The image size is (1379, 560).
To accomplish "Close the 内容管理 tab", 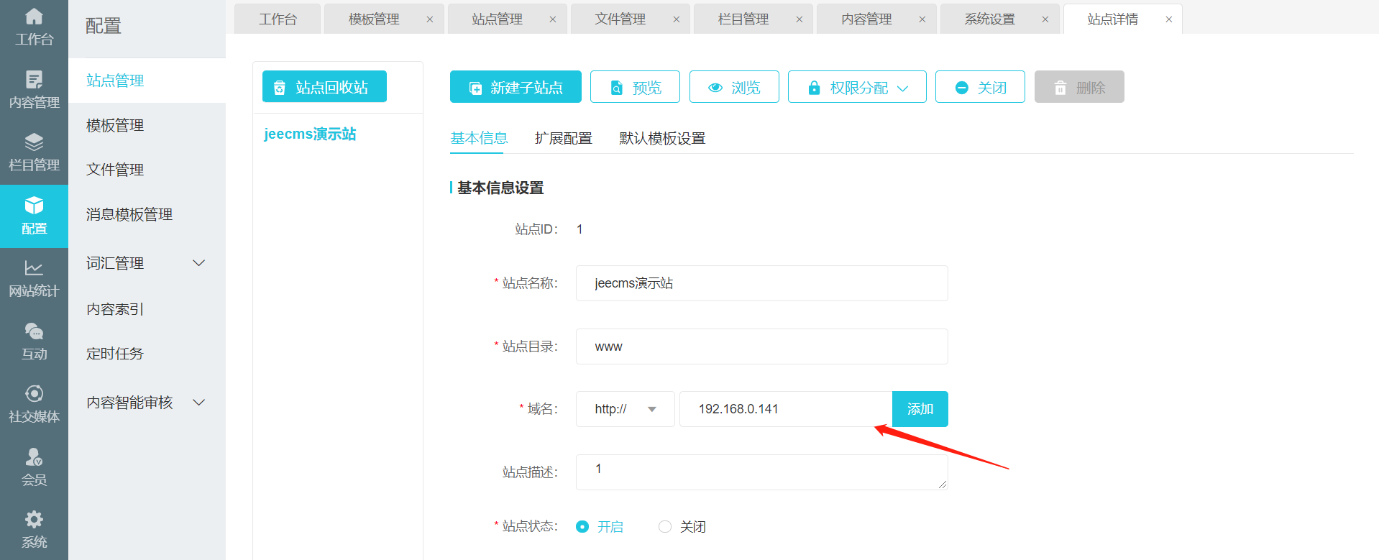I will 922,19.
